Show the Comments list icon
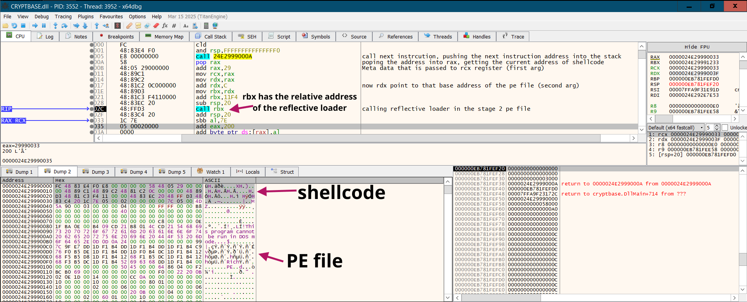This screenshot has height=302, width=747. point(138,26)
